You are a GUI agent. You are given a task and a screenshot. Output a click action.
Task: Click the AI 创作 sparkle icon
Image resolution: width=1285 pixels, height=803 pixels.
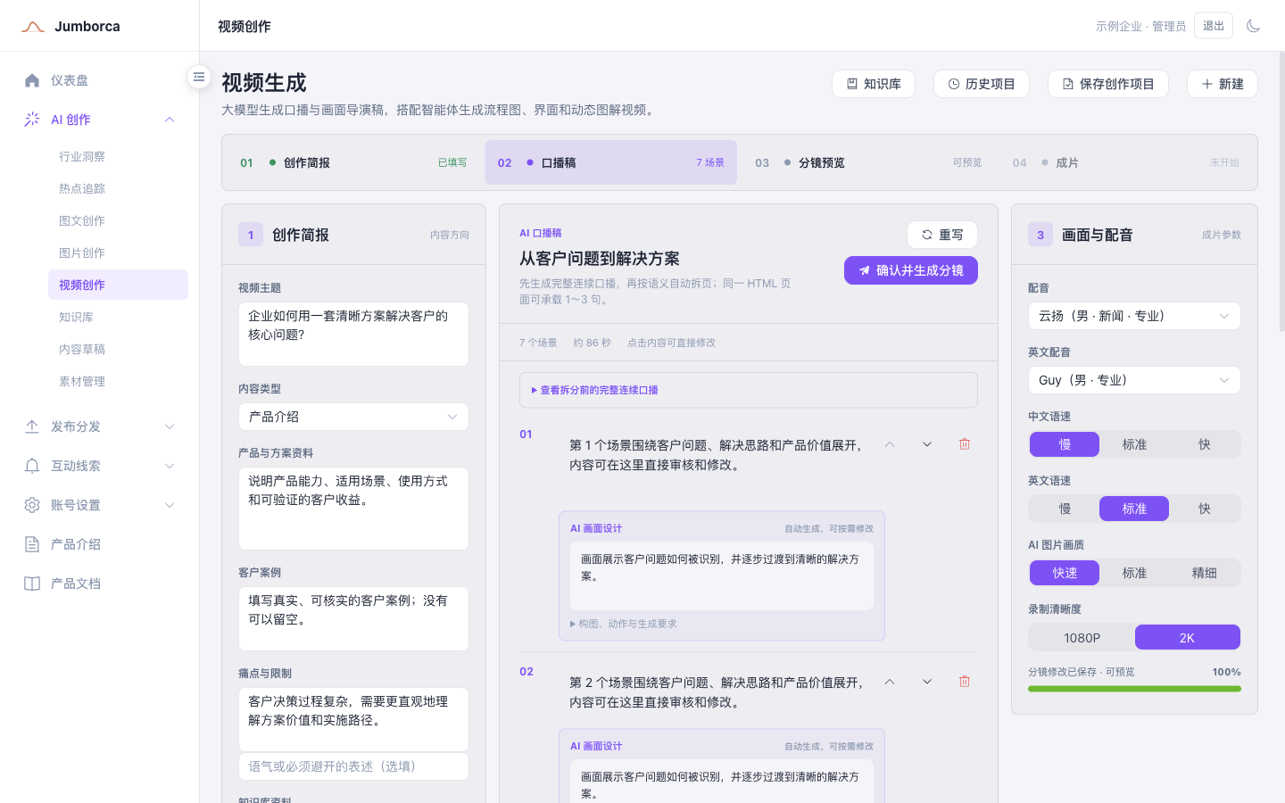tap(32, 120)
